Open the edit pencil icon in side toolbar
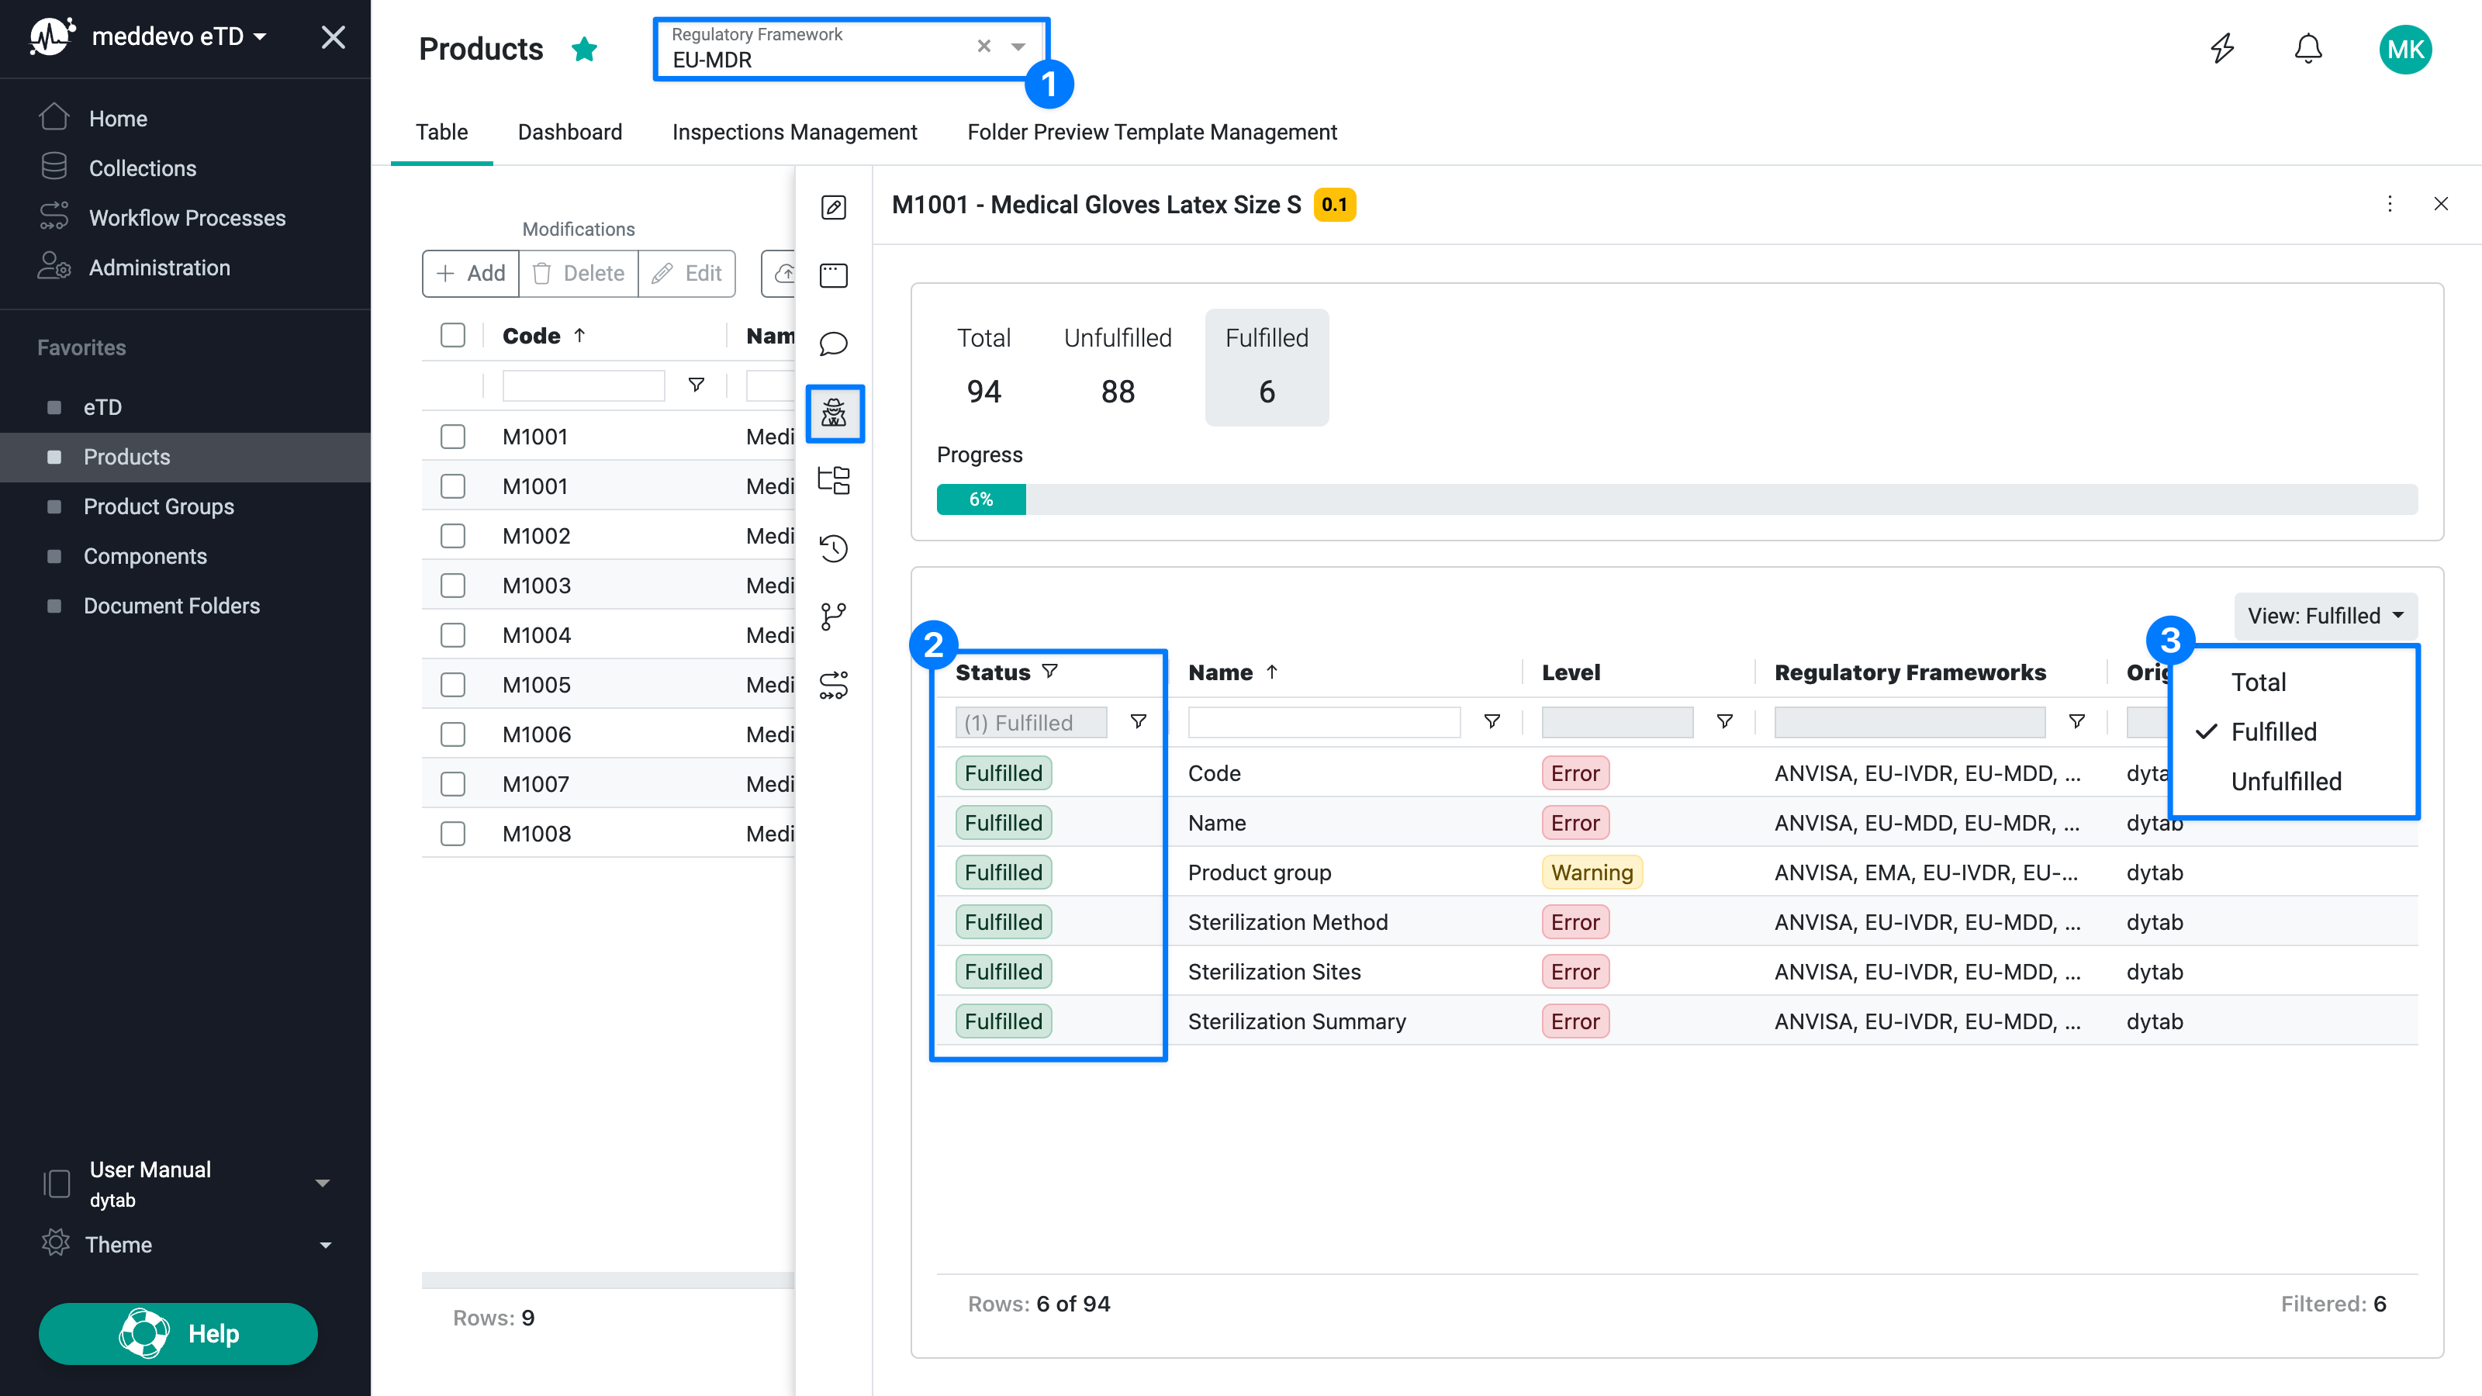Image resolution: width=2482 pixels, height=1396 pixels. pos(832,206)
